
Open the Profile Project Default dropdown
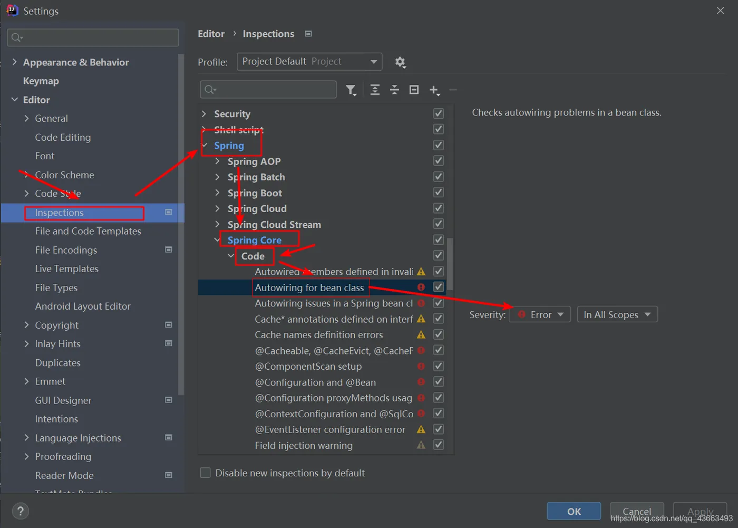(309, 62)
